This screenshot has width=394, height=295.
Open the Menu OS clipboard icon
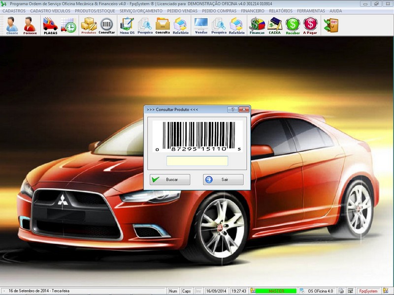click(127, 26)
